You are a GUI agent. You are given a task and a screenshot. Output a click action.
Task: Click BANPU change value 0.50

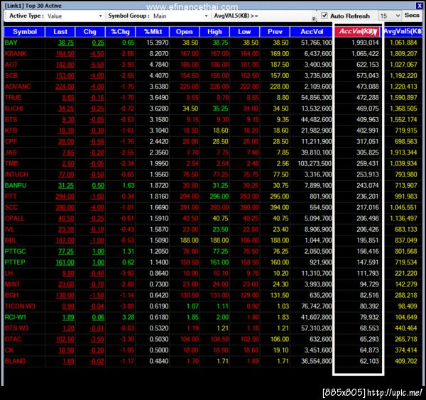coord(98,185)
